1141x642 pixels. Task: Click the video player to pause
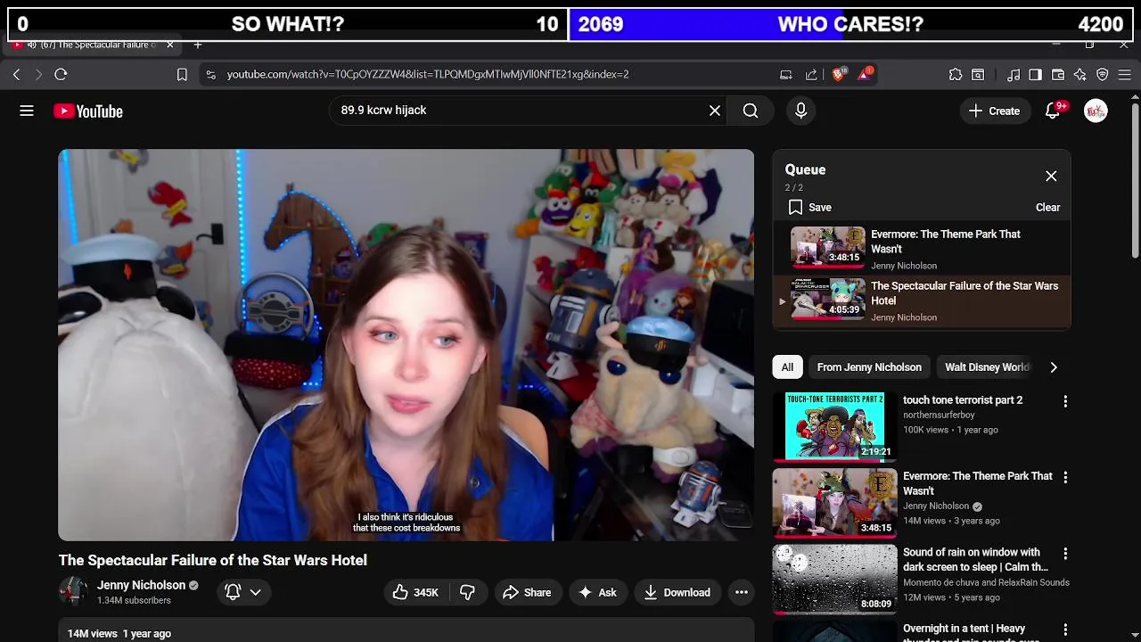[406, 345]
